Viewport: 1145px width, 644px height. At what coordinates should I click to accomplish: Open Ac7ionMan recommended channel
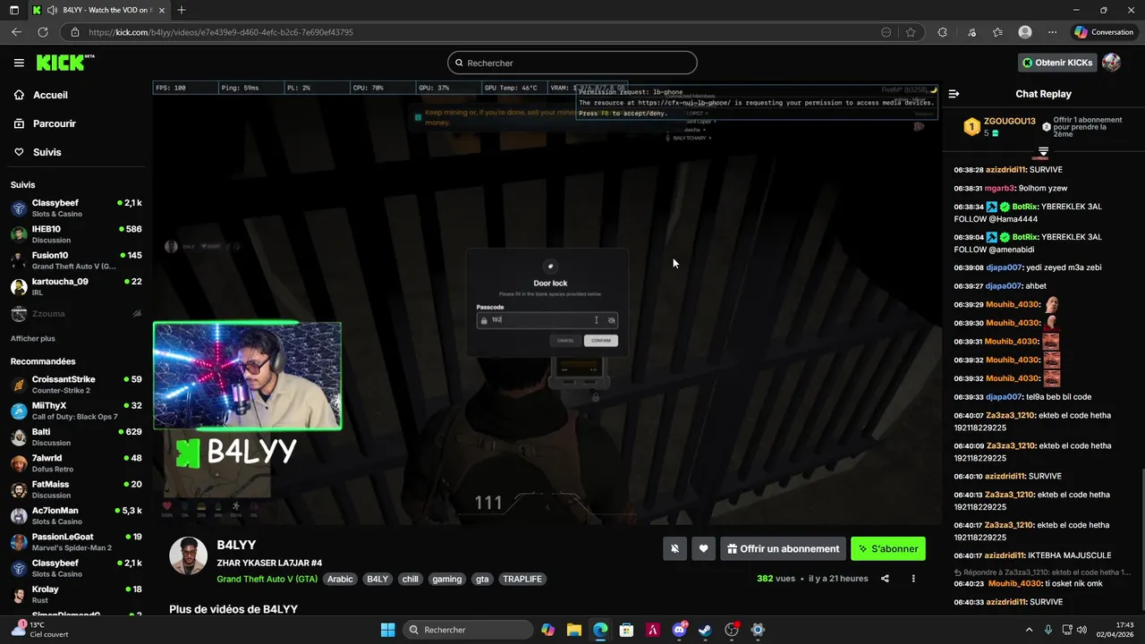pyautogui.click(x=76, y=515)
